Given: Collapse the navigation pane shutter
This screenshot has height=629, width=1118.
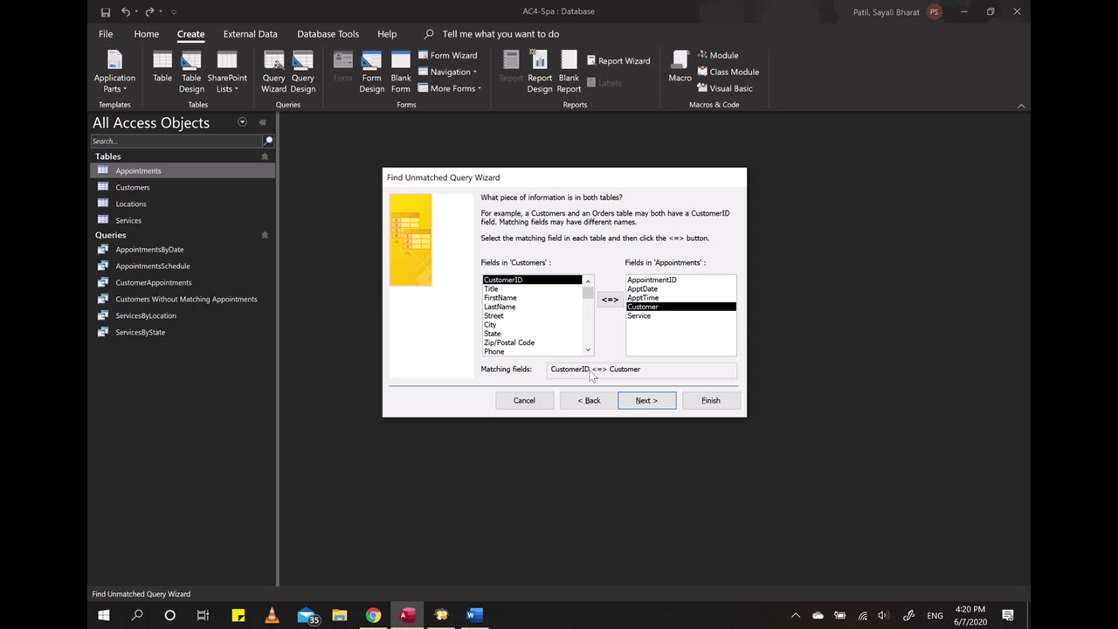Looking at the screenshot, I should point(262,122).
